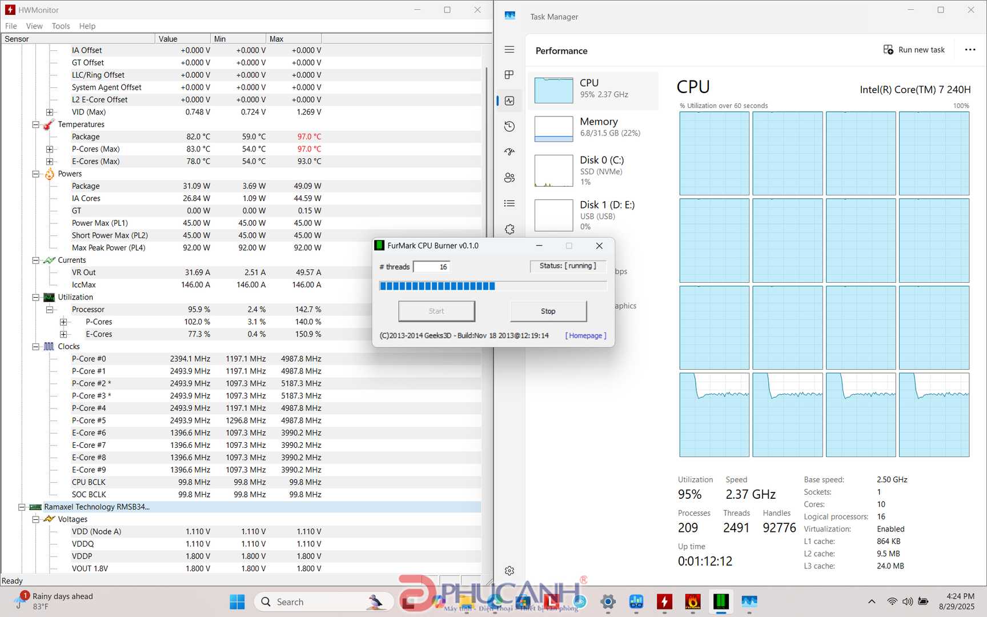
Task: Click the disabled Start button in FurMark
Action: (x=436, y=311)
